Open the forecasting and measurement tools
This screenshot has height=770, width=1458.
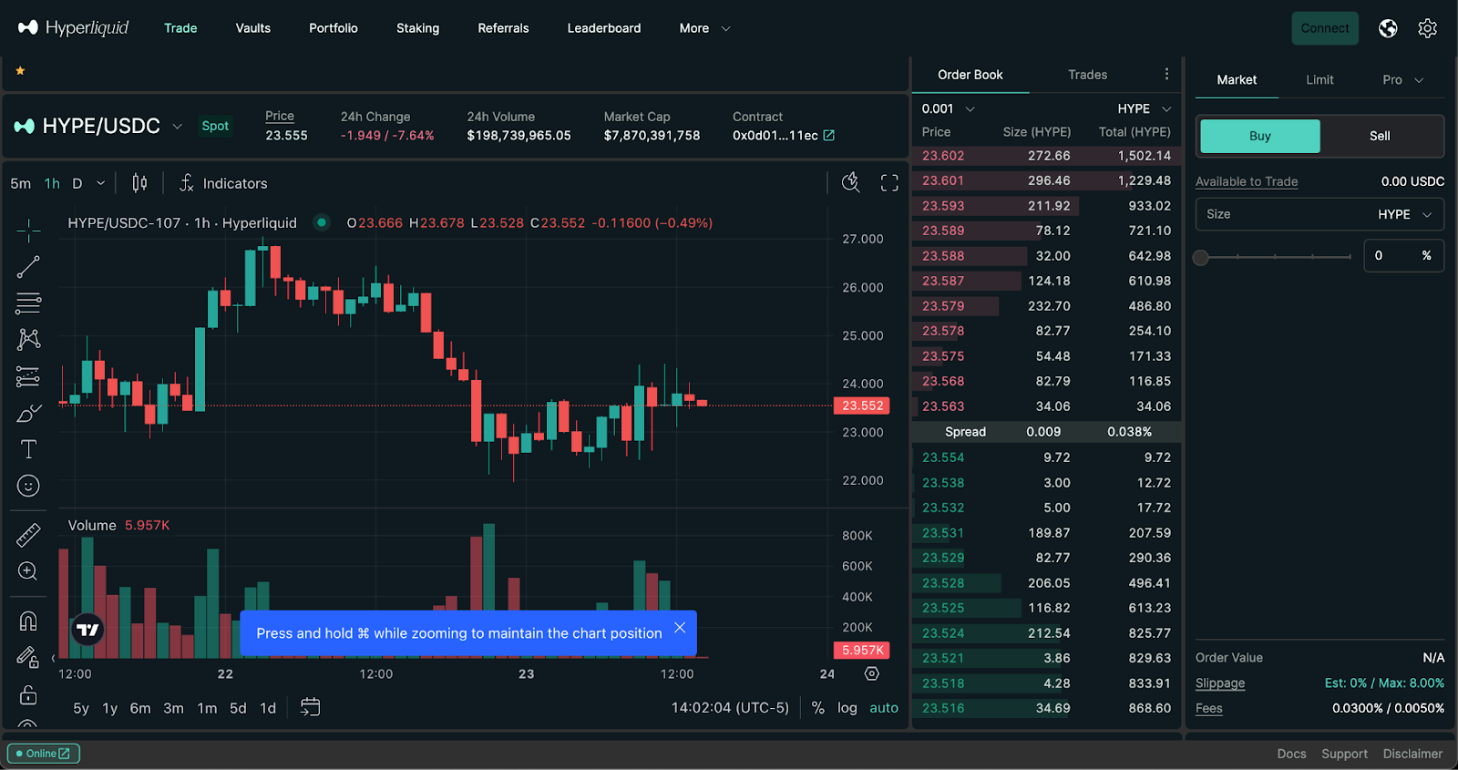click(28, 376)
